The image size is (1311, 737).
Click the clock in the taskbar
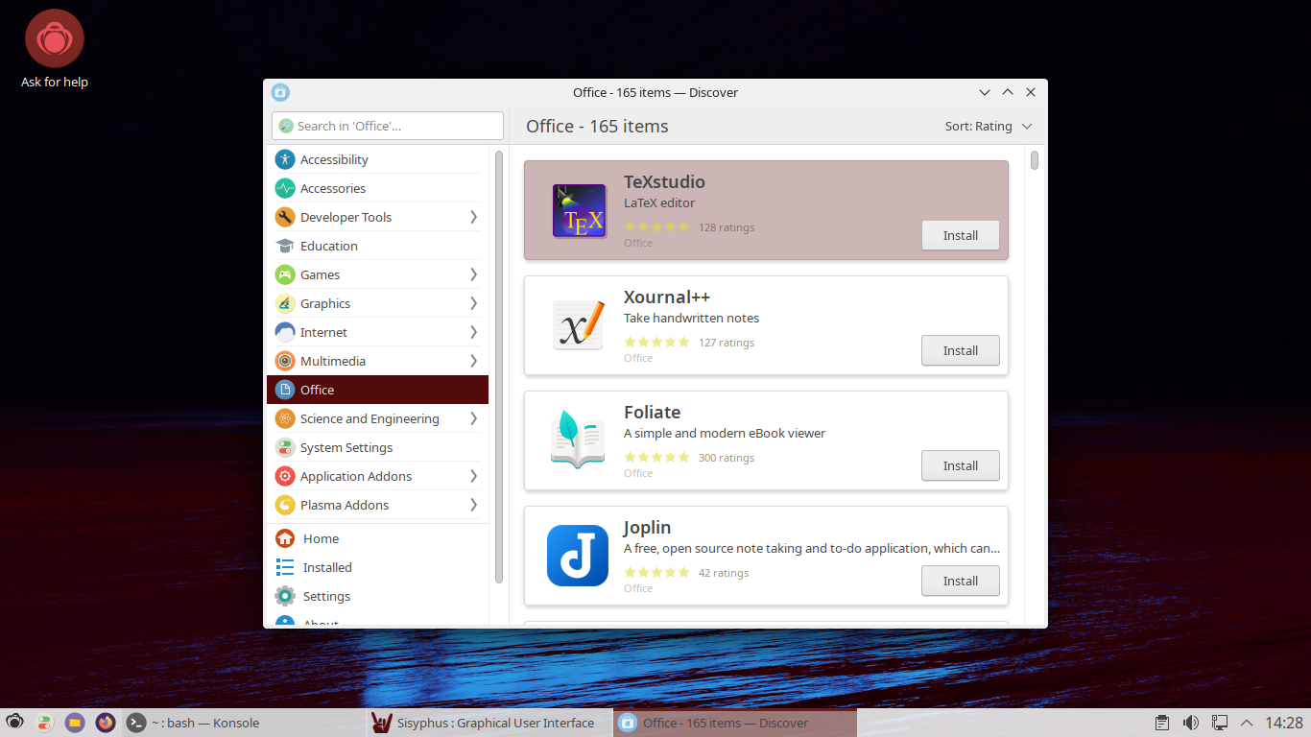click(x=1284, y=723)
